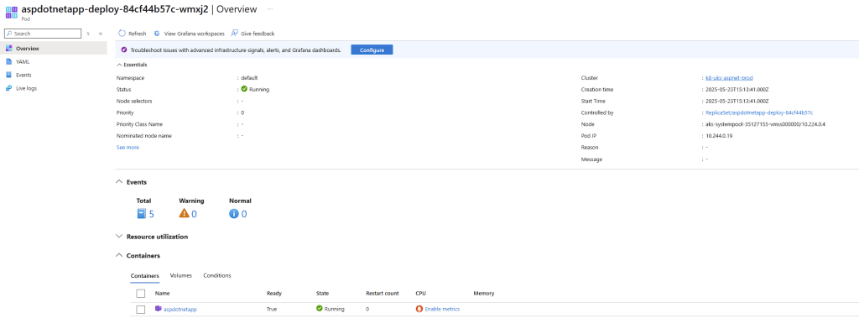Click the container Running state icon

(320, 309)
